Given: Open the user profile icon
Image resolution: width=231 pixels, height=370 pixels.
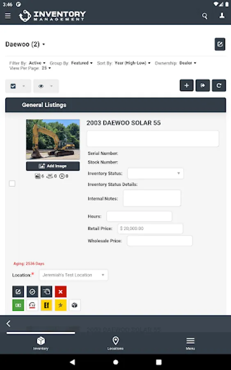Looking at the screenshot, I should point(222,16).
